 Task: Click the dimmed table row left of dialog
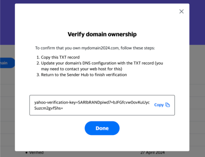[x=7, y=103]
